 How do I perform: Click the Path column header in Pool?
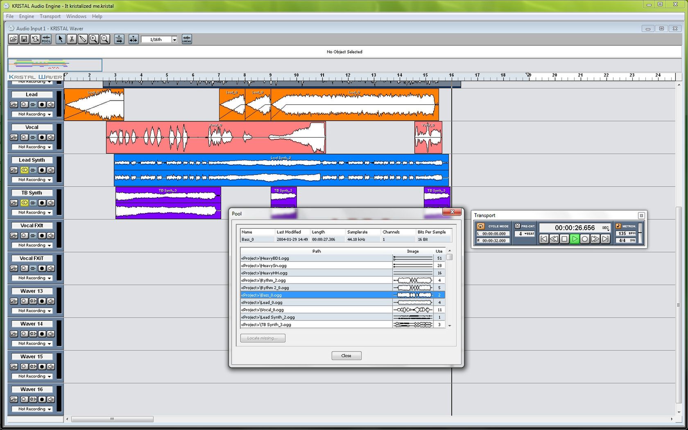coord(317,251)
